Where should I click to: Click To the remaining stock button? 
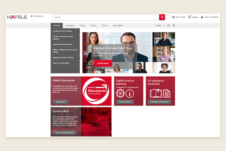[64, 132]
